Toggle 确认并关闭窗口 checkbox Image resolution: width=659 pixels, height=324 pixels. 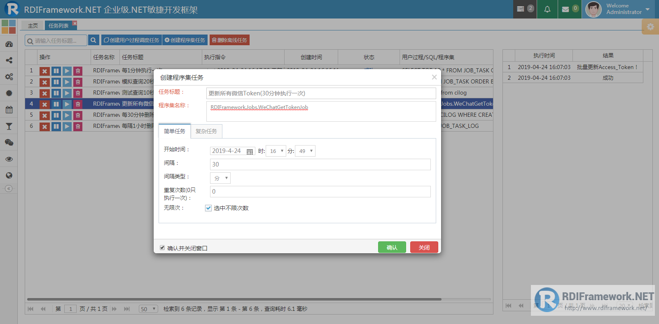(162, 248)
